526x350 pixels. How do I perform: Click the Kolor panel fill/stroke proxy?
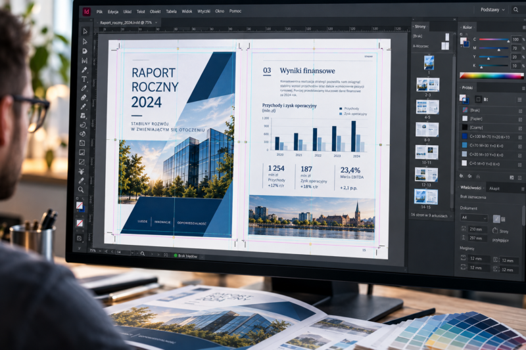pos(465,42)
